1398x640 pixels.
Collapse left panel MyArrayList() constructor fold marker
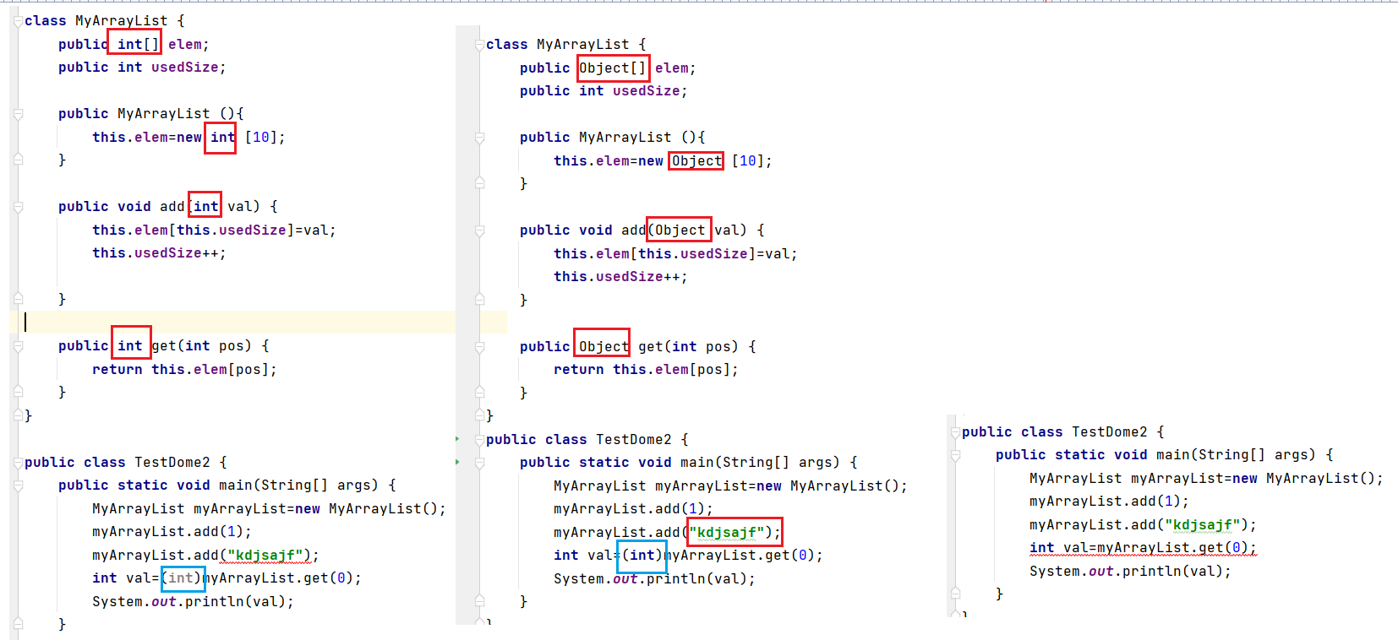pos(18,114)
